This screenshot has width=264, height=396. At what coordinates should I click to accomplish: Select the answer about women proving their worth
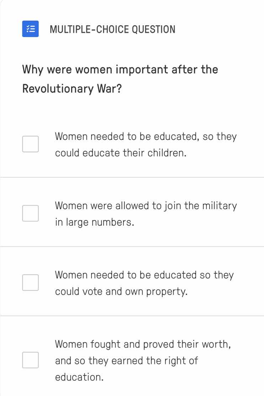coord(142,360)
